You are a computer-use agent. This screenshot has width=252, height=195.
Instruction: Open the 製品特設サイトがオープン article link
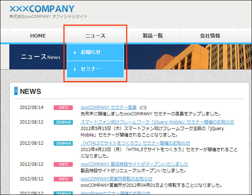(x=134, y=164)
